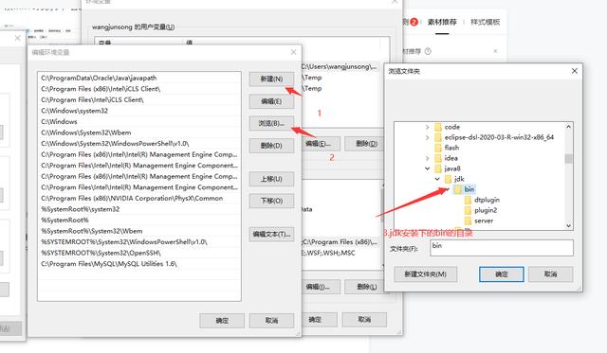Select C:\ProgramData\Oracle\Java\javapath entry
The width and height of the screenshot is (607, 353).
pyautogui.click(x=139, y=78)
